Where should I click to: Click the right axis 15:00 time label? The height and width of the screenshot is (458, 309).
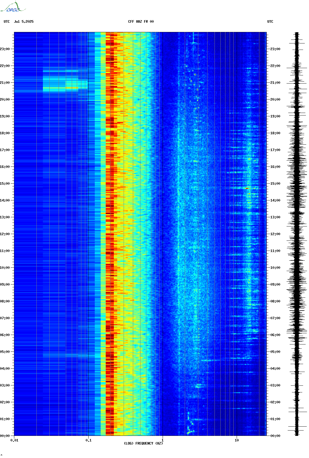pyautogui.click(x=275, y=184)
